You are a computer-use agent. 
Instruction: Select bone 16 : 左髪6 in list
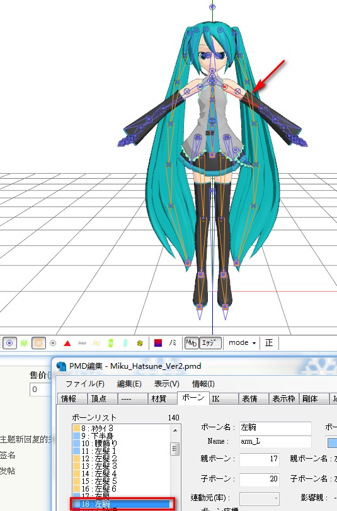coord(121,488)
